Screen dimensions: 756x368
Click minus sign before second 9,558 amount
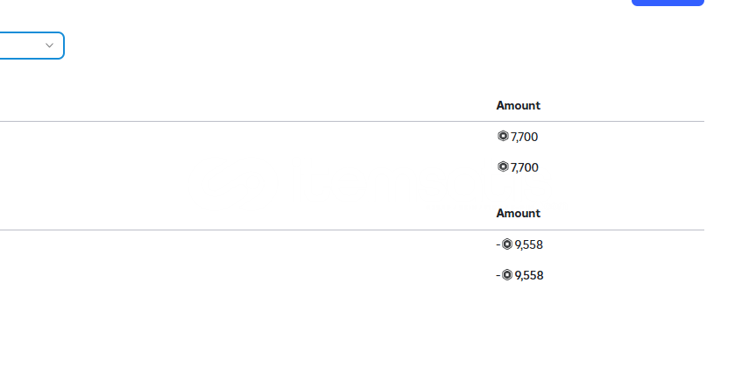click(498, 275)
